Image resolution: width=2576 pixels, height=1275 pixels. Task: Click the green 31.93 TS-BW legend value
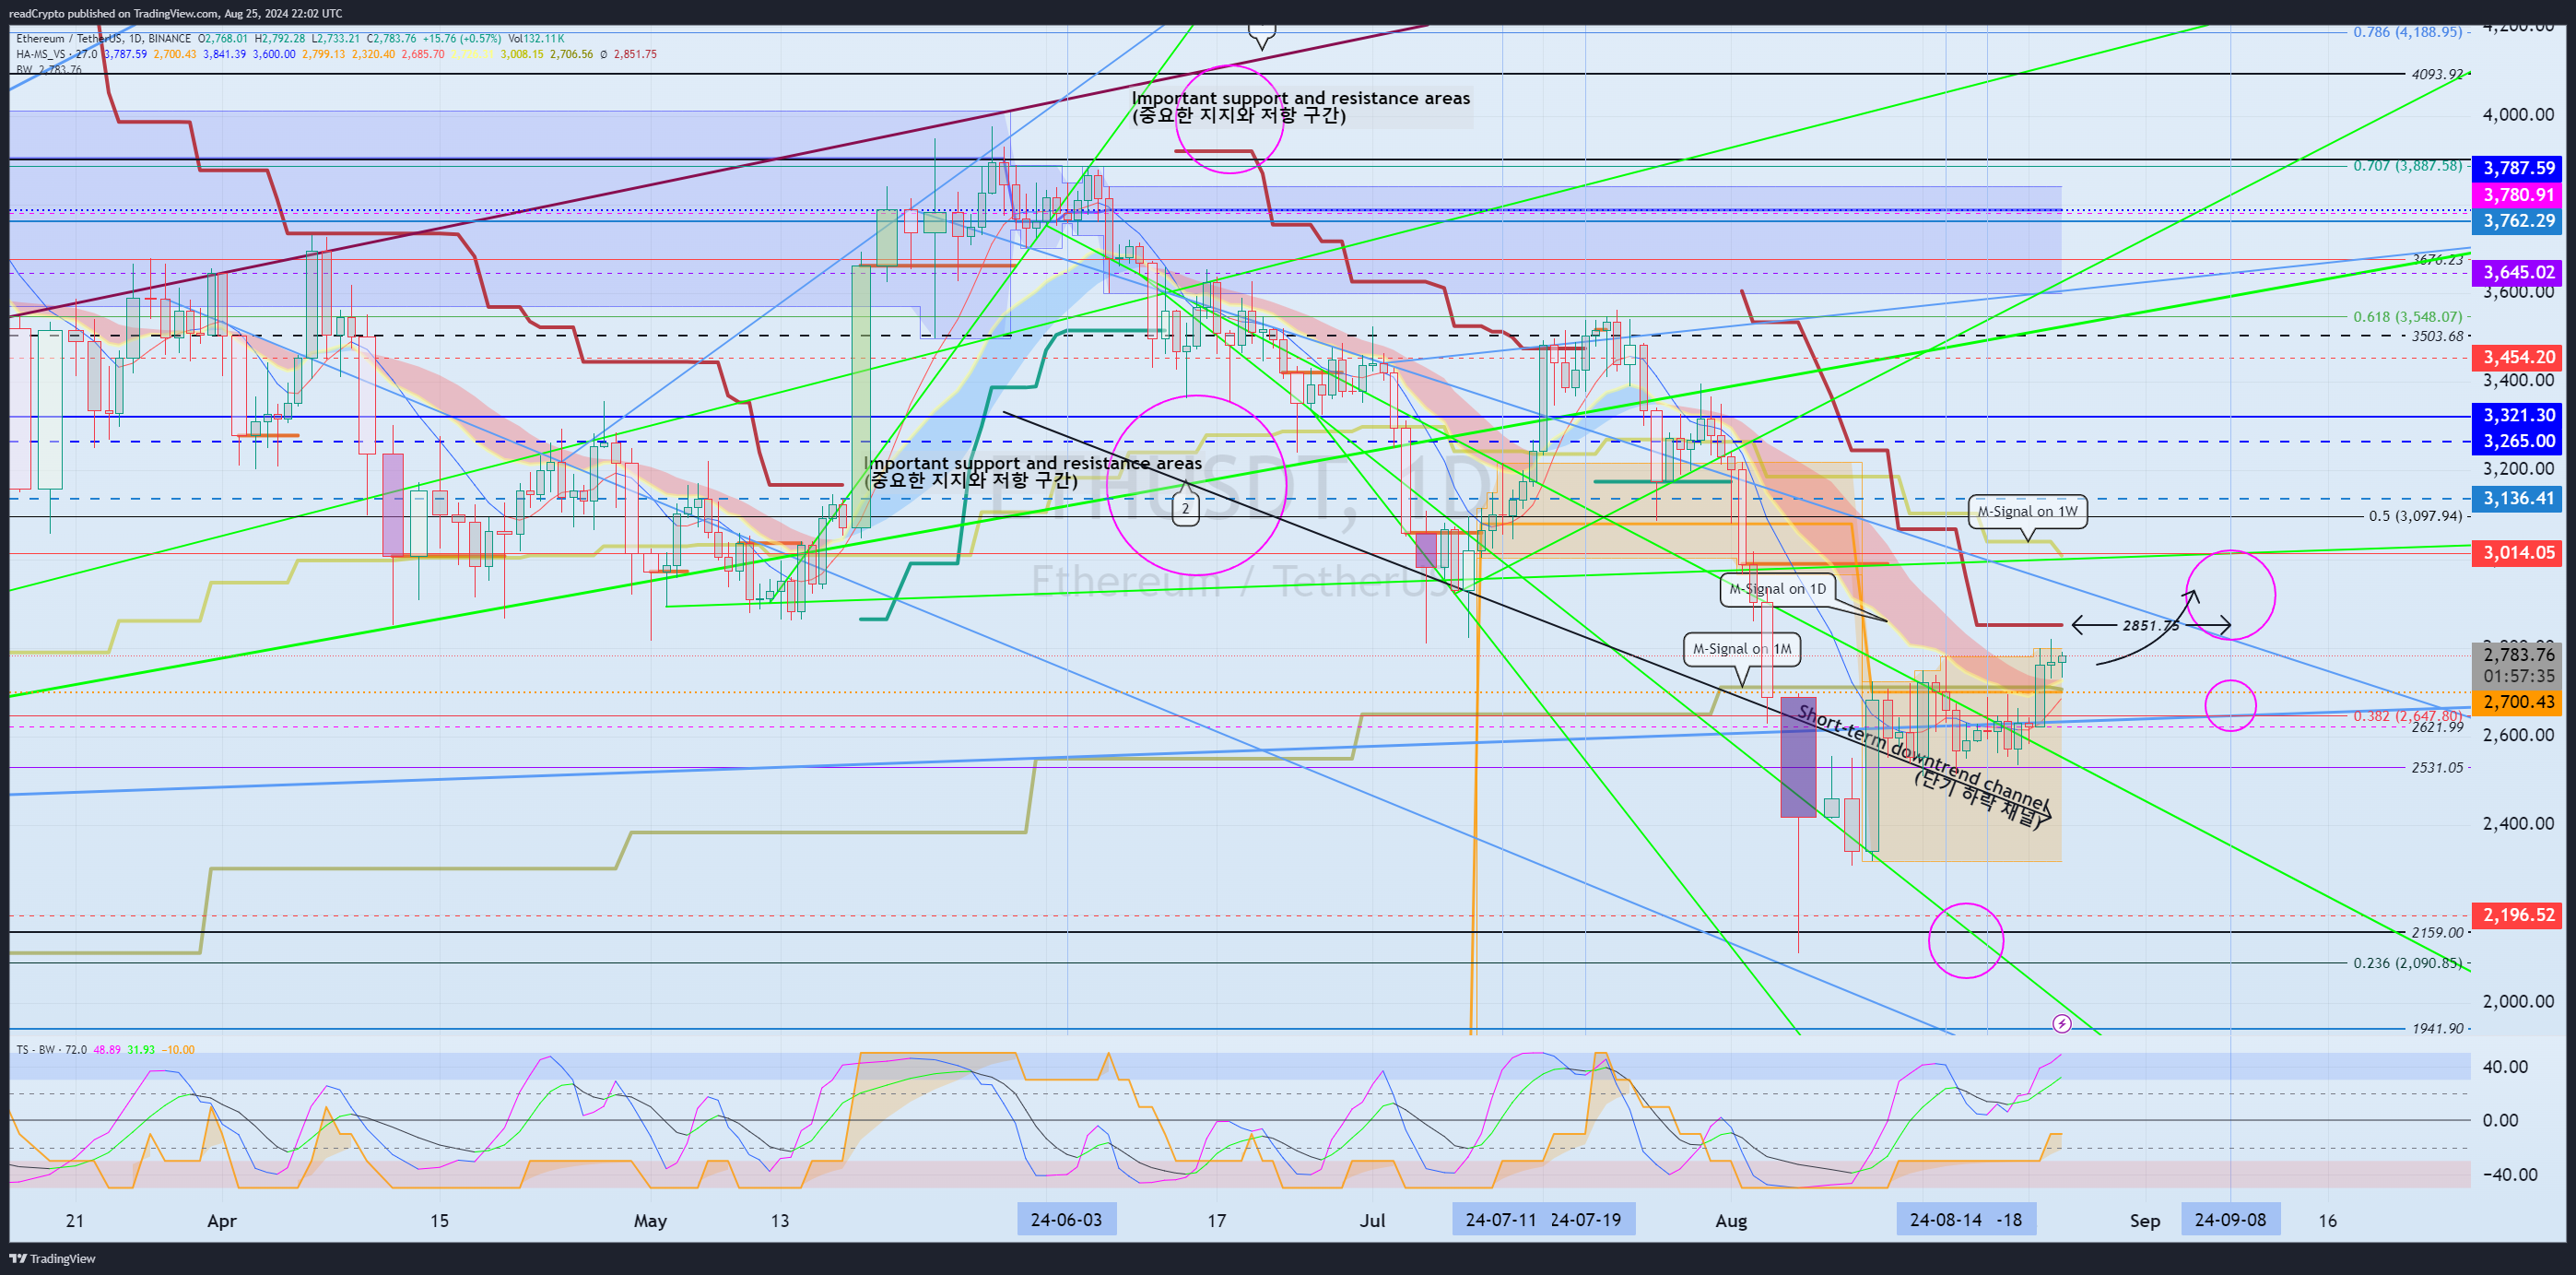(x=141, y=1049)
